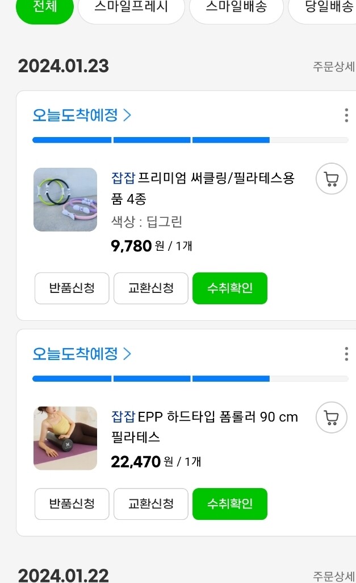This screenshot has height=583, width=356.
Task: Select the 전체 filter tab
Action: point(44,8)
